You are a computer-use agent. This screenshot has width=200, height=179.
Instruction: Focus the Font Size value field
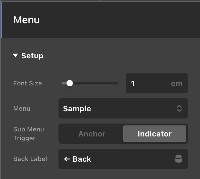click(145, 83)
